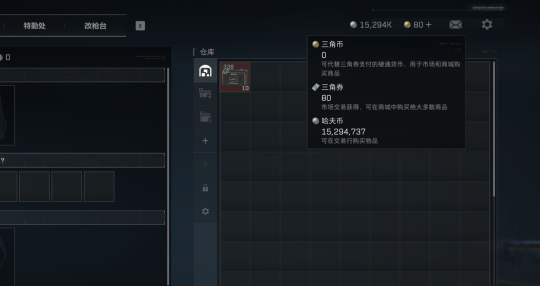The width and height of the screenshot is (540, 286).
Task: Open settings gear in top bar
Action: 486,24
